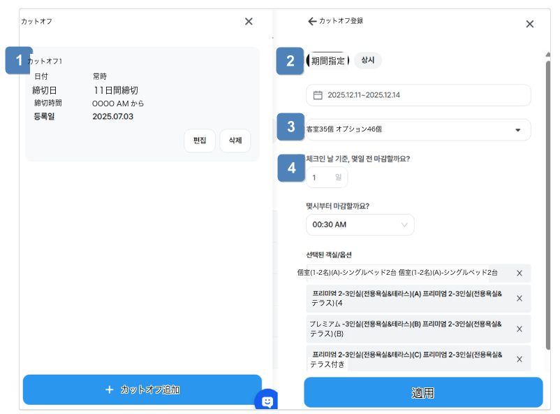The width and height of the screenshot is (560, 414).
Task: Open the calendar icon in the date field
Action: [x=318, y=95]
